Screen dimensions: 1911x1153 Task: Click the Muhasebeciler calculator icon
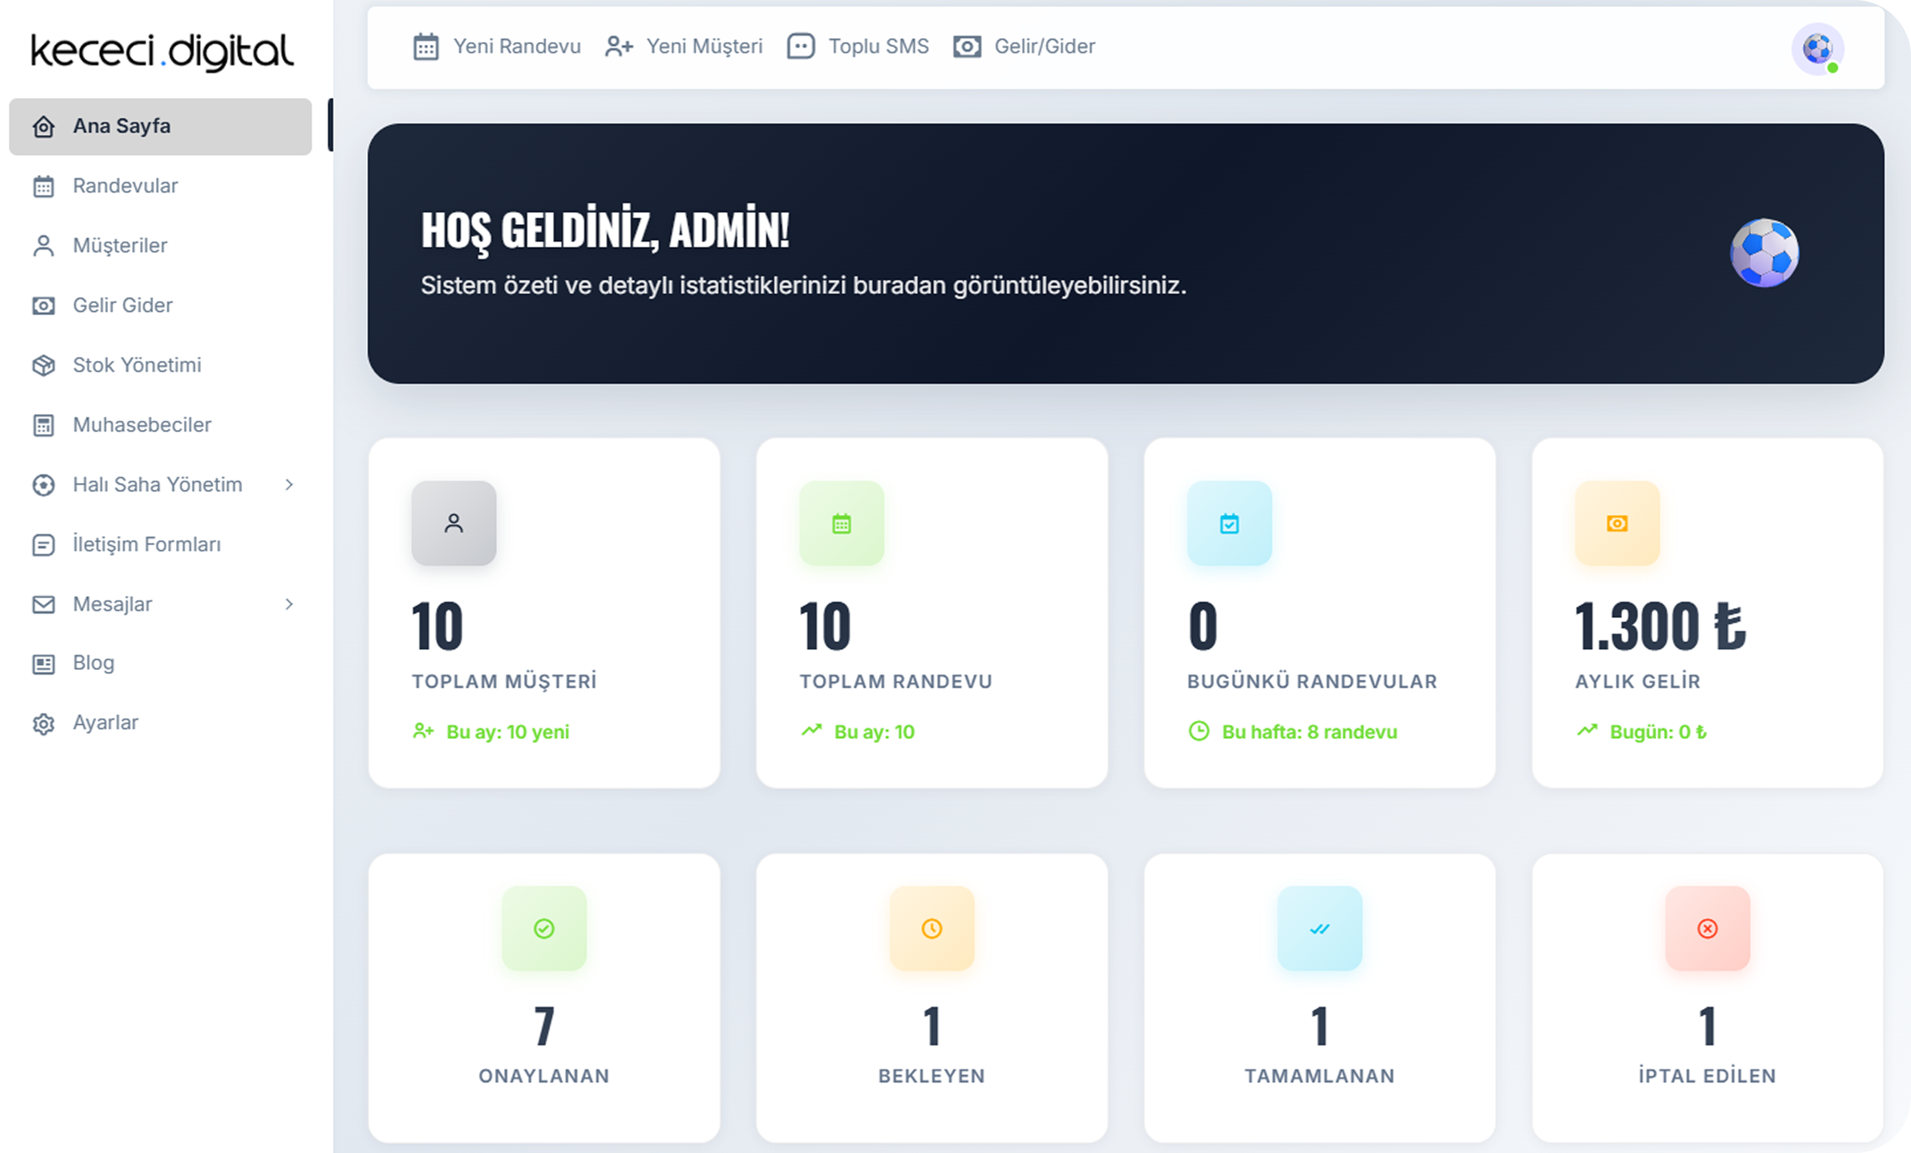click(44, 425)
